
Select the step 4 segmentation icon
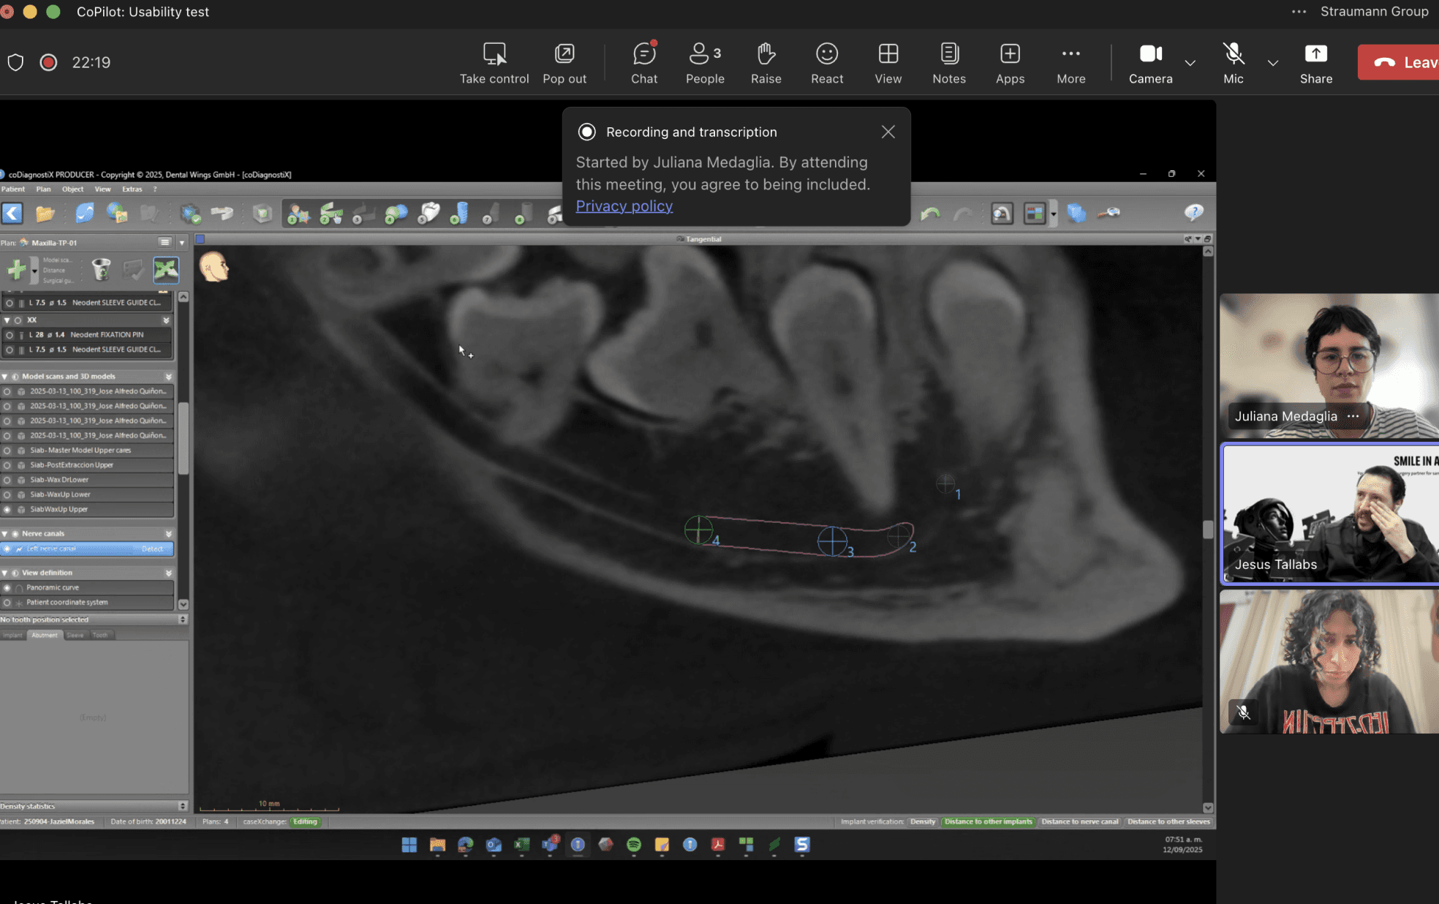pyautogui.click(x=396, y=214)
